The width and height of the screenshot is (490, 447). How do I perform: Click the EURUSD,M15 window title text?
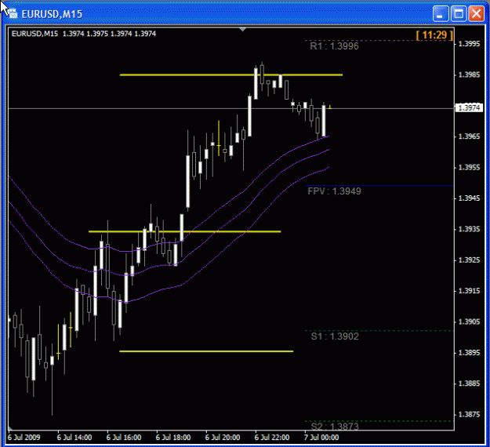(x=52, y=14)
